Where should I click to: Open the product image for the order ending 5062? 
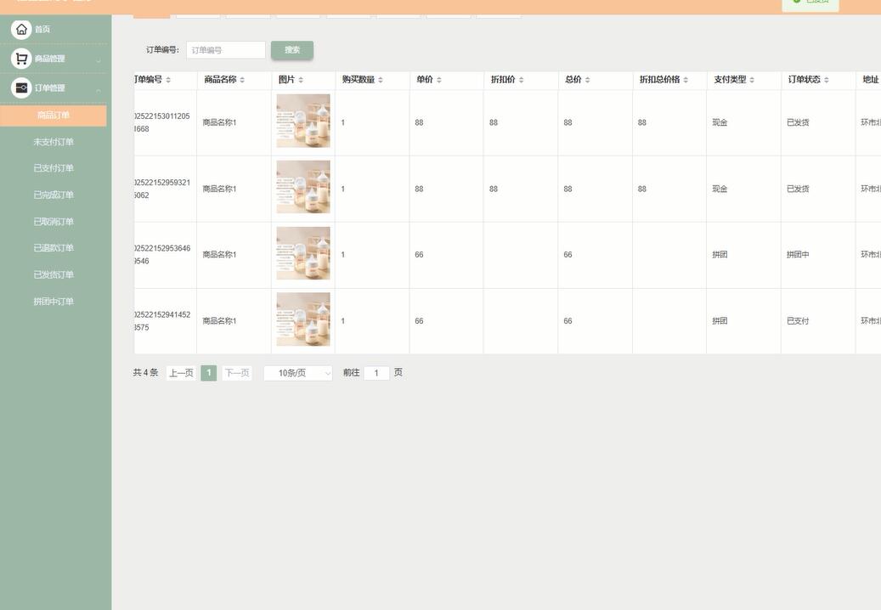[303, 187]
